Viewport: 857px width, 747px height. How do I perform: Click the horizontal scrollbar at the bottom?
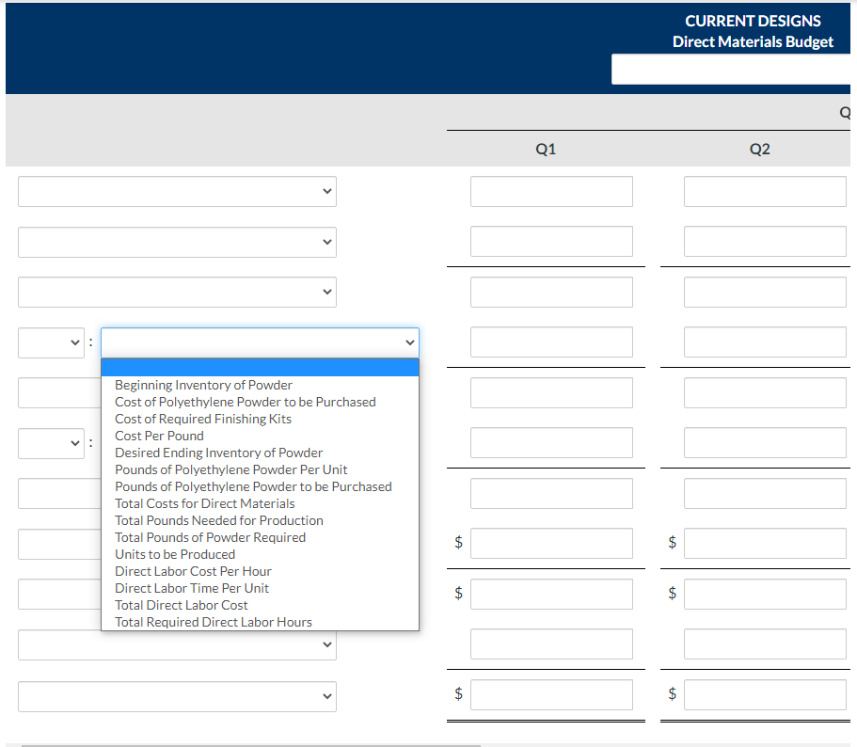(251, 745)
